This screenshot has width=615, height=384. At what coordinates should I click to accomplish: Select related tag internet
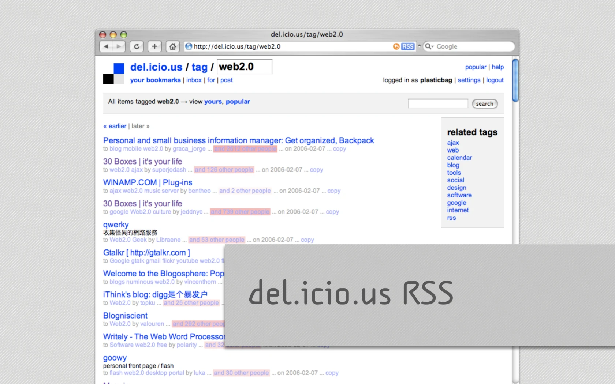(458, 210)
